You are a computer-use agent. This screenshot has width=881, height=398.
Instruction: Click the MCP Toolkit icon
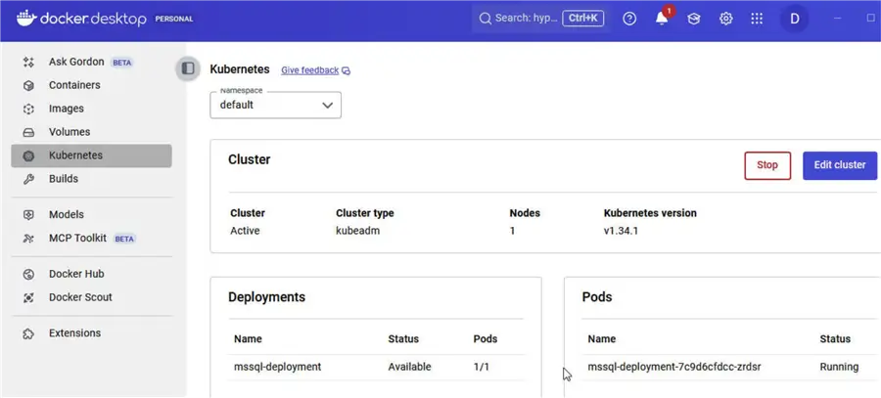28,239
